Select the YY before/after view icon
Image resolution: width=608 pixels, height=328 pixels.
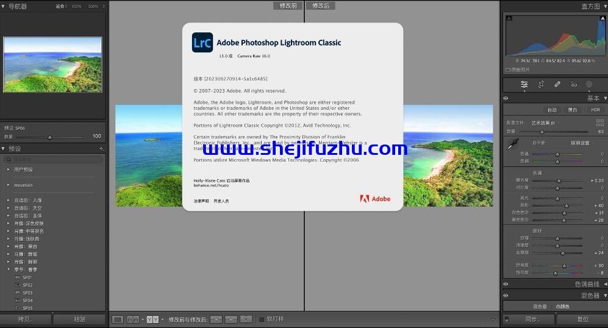pos(152,319)
